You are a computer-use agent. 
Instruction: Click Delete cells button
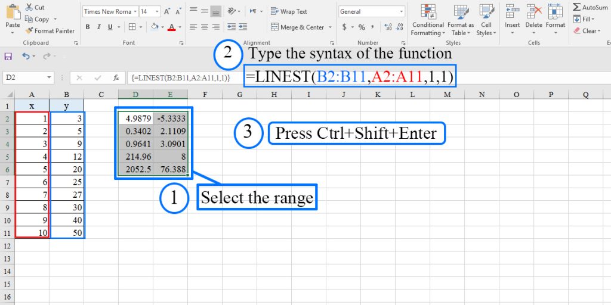tap(534, 18)
